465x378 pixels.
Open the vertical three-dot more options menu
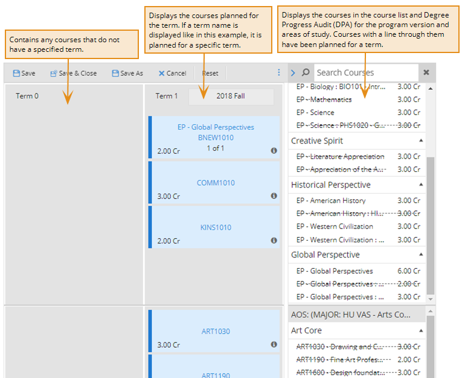tap(279, 72)
